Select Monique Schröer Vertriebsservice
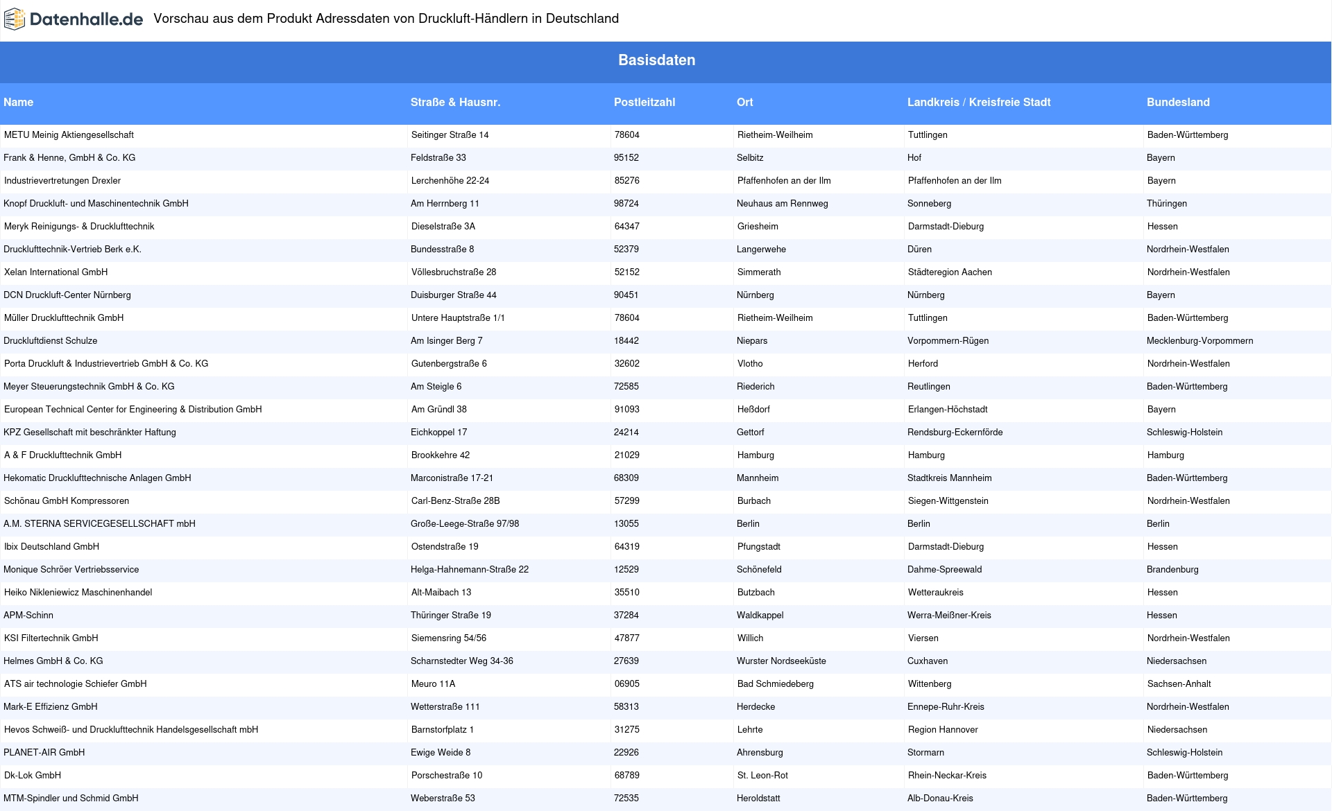The image size is (1332, 811). point(71,570)
